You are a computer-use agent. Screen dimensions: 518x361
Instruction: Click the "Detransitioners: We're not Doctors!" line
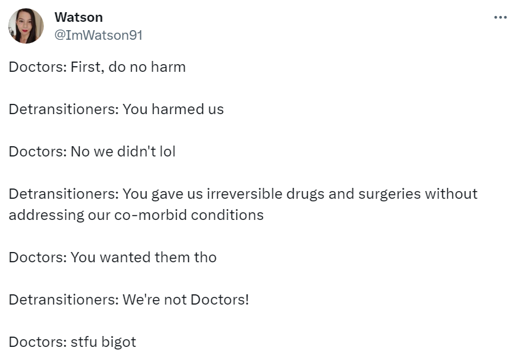point(129,299)
